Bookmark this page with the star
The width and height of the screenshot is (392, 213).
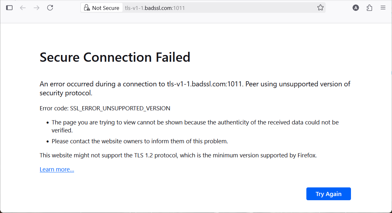[320, 8]
